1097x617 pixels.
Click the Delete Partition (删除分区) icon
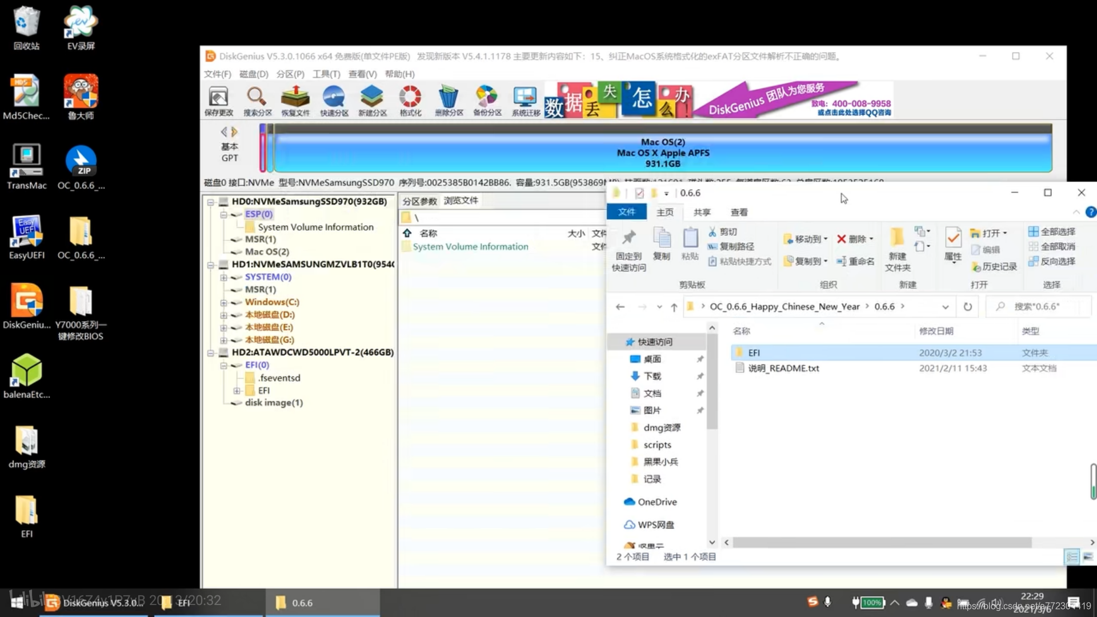(x=449, y=101)
